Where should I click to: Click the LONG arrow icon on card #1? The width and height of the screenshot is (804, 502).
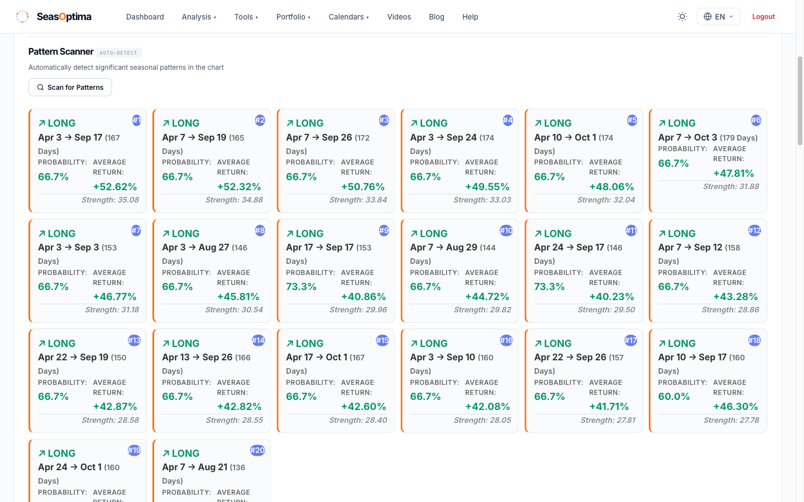42,123
